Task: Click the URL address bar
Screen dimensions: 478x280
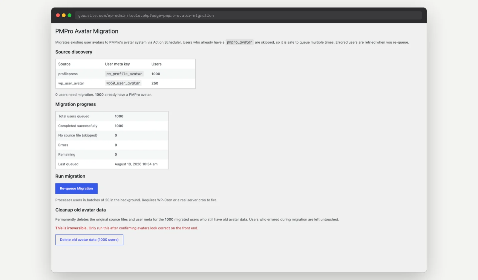Action: click(x=248, y=16)
